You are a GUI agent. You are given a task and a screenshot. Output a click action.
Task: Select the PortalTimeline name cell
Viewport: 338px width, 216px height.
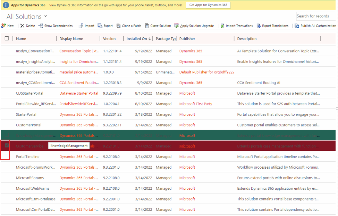28,157
